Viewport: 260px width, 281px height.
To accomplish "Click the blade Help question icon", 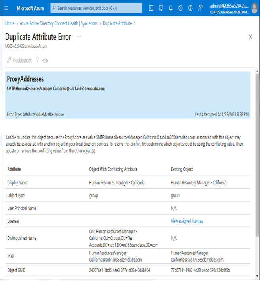I will pos(37,60).
